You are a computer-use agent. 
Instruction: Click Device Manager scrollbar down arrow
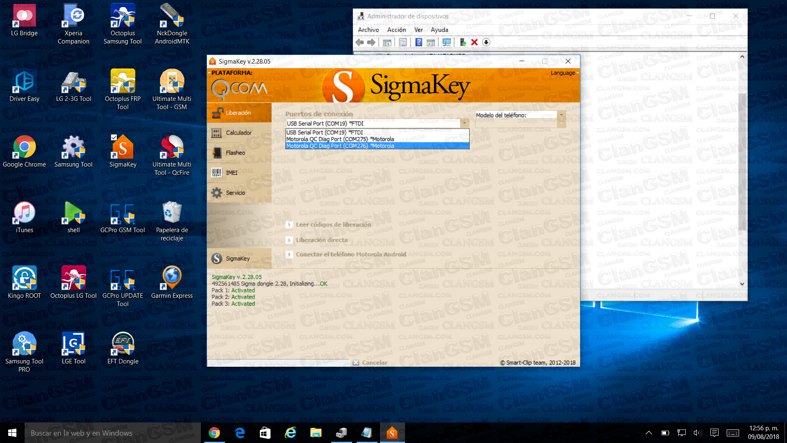point(742,284)
